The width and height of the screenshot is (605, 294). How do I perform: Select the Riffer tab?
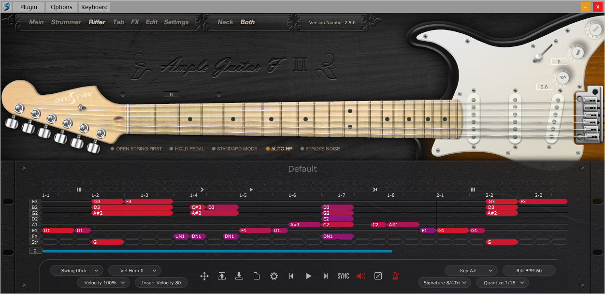click(97, 22)
